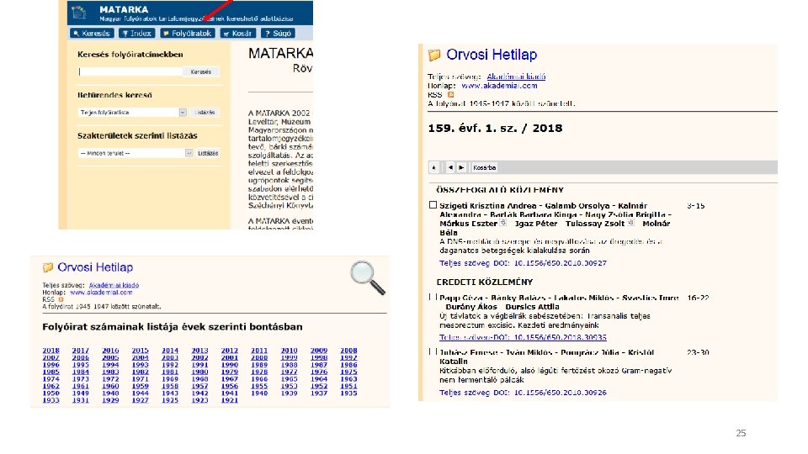
Task: Open the 1950 year link
Action: tap(51, 393)
